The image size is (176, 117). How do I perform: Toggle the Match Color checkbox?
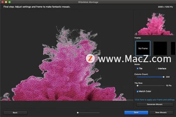137,92
